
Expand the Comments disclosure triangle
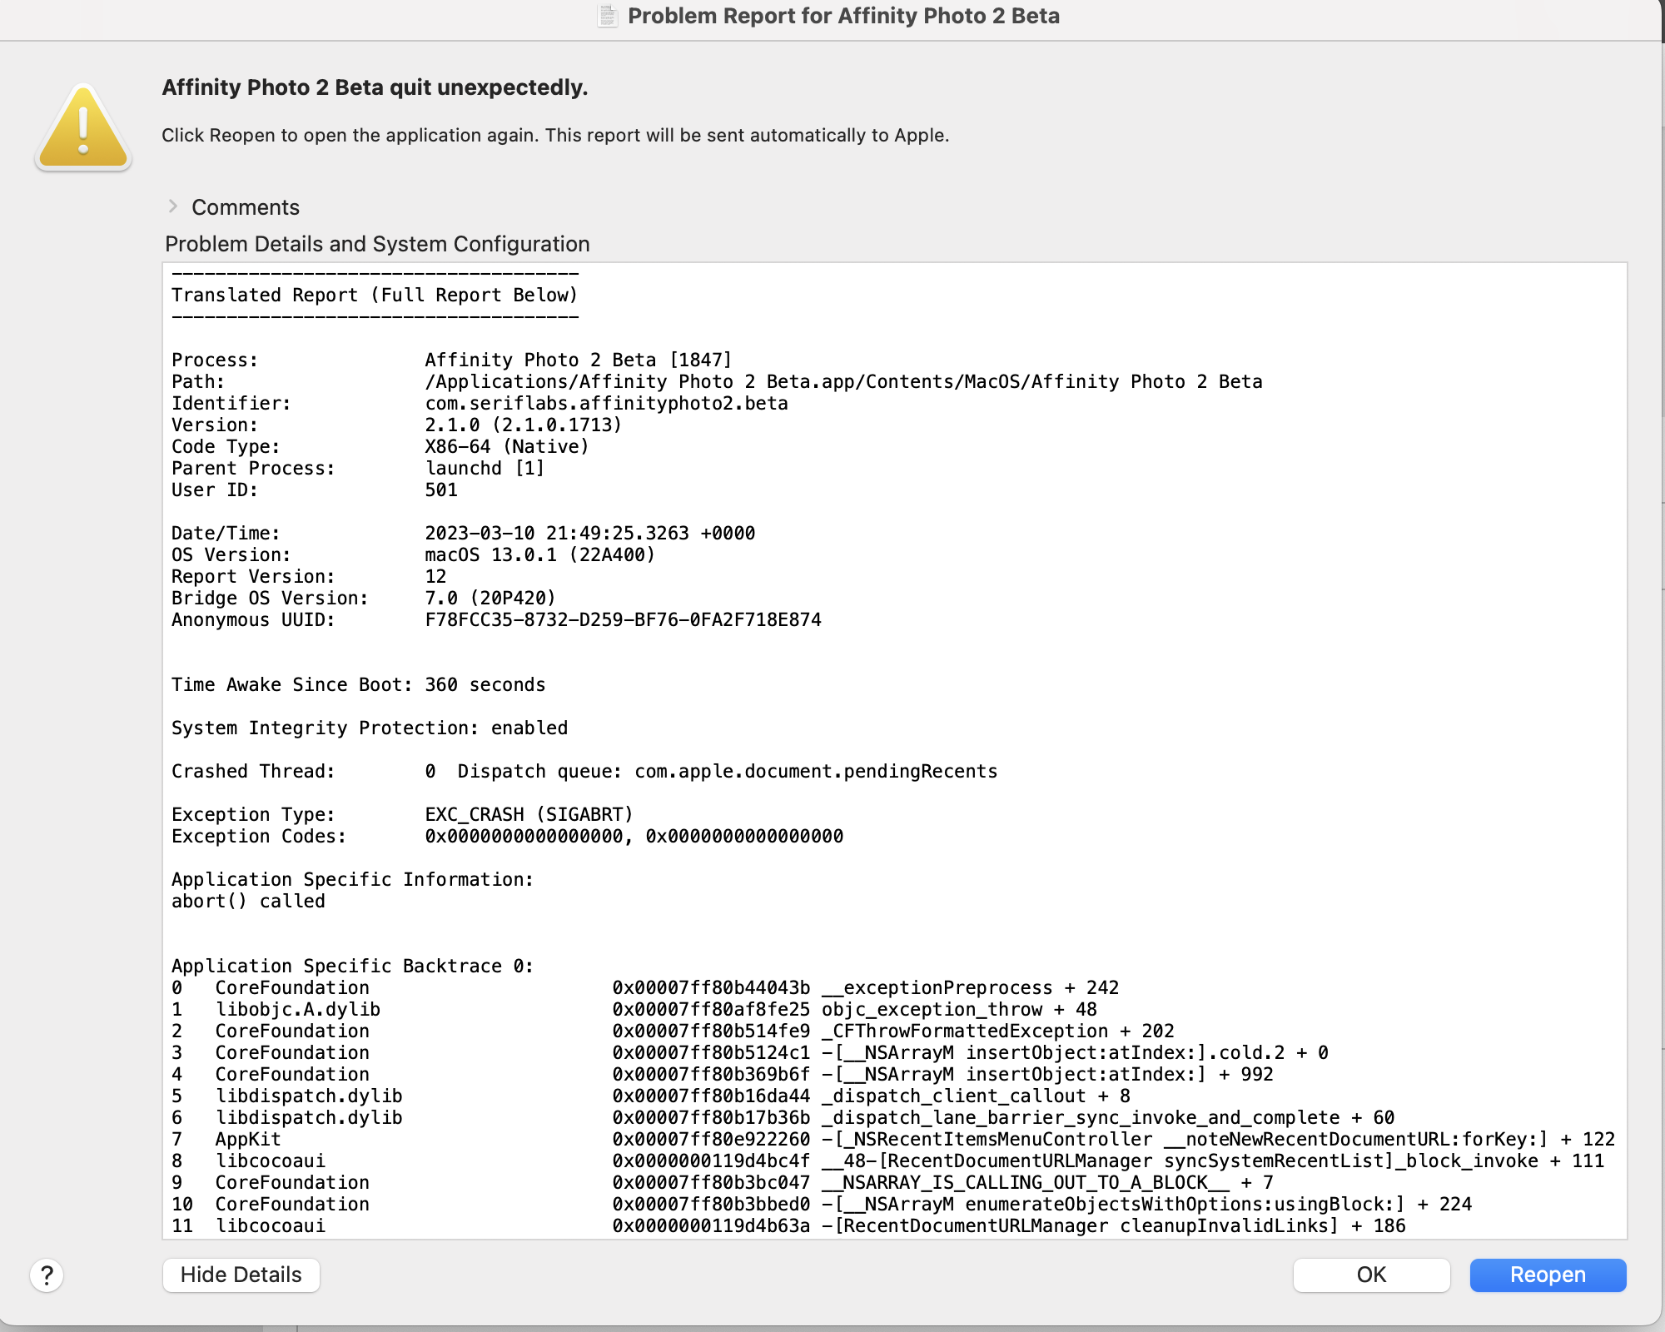pyautogui.click(x=173, y=206)
